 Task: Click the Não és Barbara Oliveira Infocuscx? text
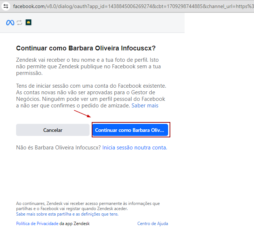(58, 148)
